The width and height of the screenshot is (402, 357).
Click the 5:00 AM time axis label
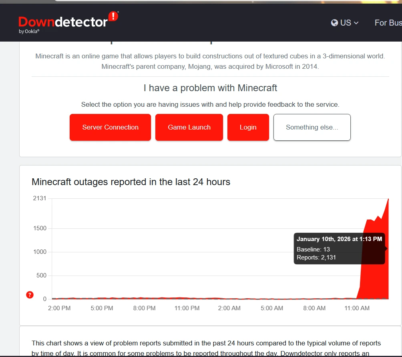(272, 308)
